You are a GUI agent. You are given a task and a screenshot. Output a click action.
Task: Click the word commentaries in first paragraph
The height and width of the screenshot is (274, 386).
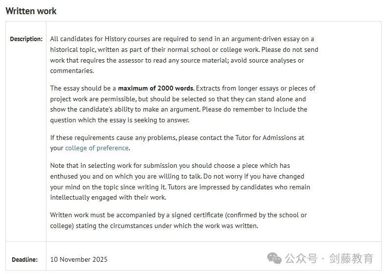pyautogui.click(x=72, y=71)
